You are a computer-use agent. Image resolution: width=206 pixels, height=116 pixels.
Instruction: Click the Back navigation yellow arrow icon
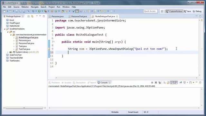click(105, 11)
